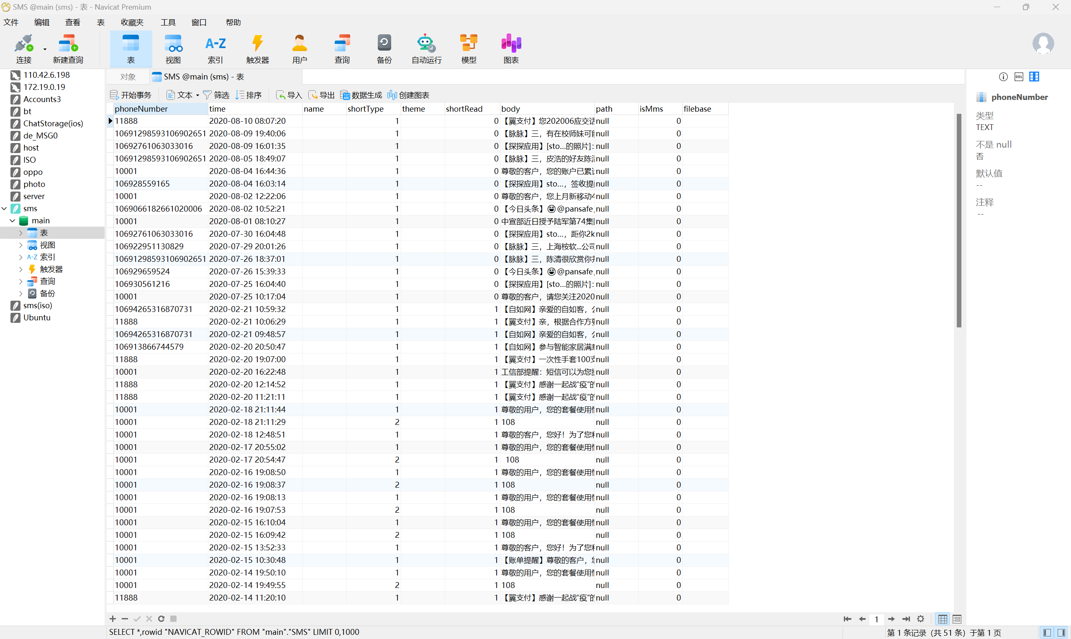The width and height of the screenshot is (1071, 639).
Task: Open the 自动运行 automation icon
Action: click(426, 49)
